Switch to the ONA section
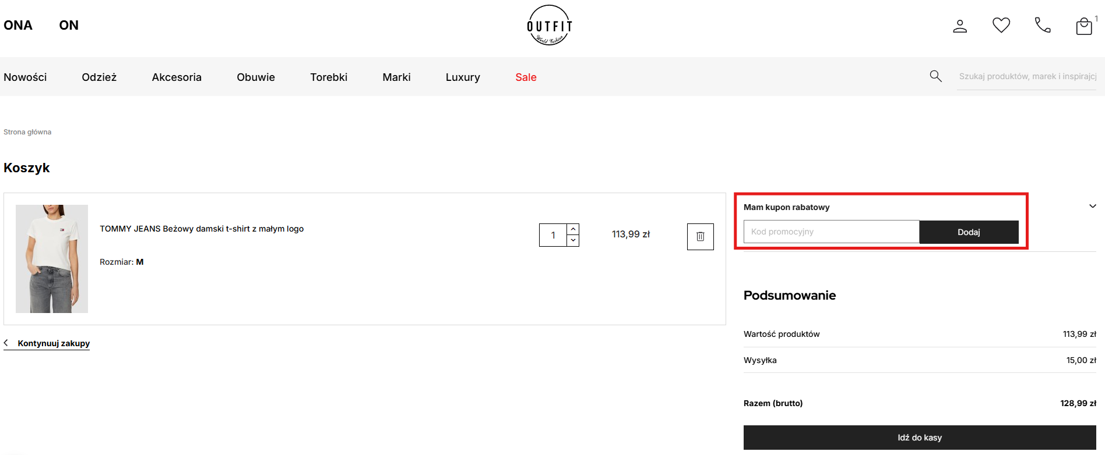 click(x=18, y=25)
